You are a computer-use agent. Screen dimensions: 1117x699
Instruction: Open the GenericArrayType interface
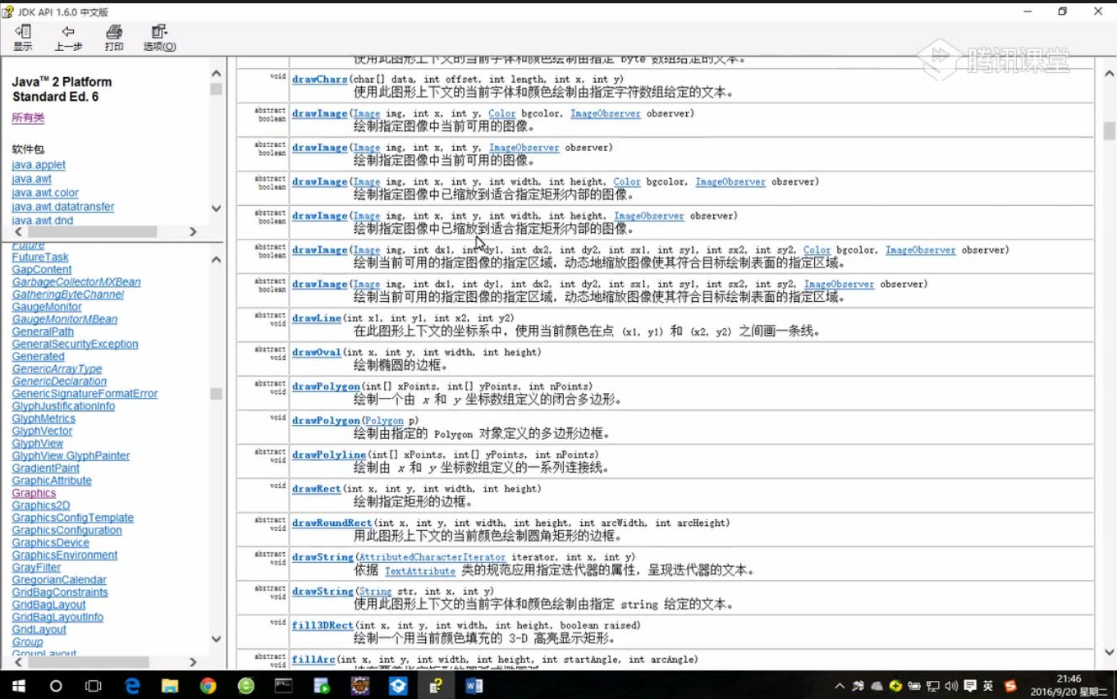(57, 369)
